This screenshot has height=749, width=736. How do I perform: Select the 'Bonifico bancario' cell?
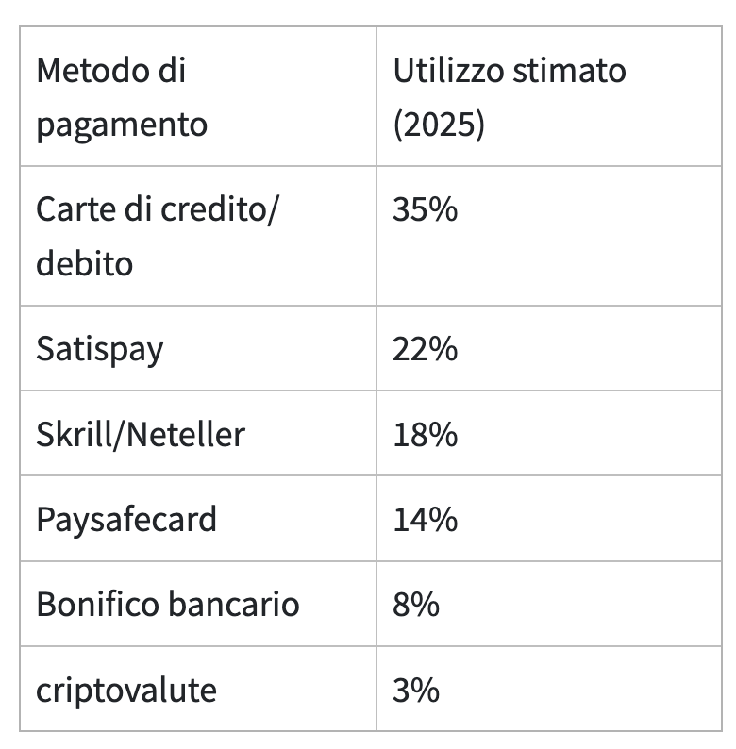[x=198, y=604]
